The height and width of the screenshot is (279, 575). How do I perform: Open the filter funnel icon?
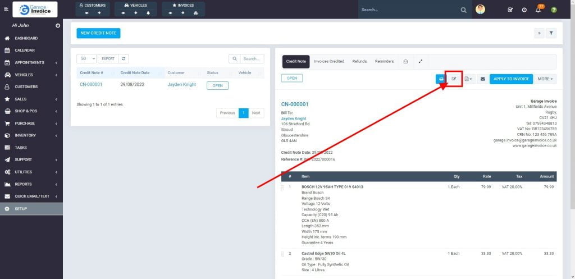tap(551, 33)
